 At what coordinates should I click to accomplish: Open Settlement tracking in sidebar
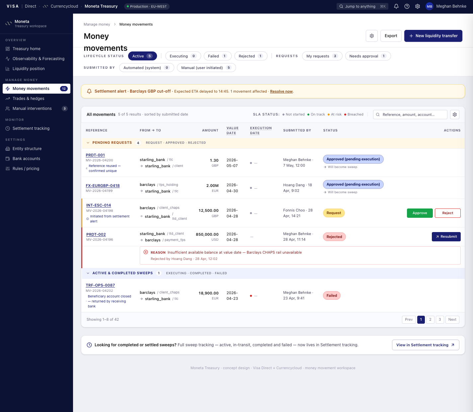tap(37, 128)
